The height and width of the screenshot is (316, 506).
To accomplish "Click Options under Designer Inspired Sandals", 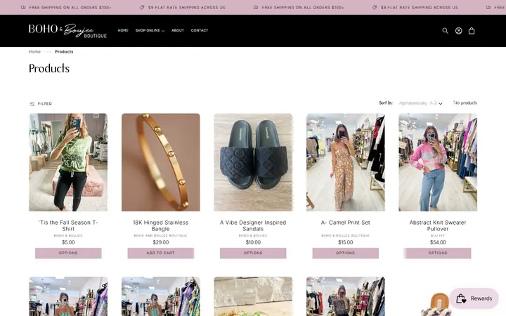I will click(x=253, y=253).
